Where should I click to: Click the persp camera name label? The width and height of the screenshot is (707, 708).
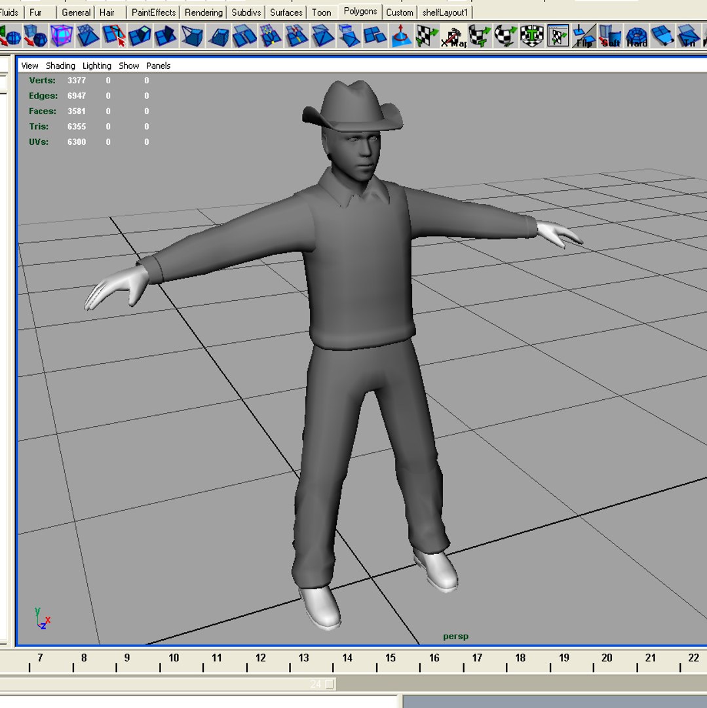pyautogui.click(x=455, y=637)
